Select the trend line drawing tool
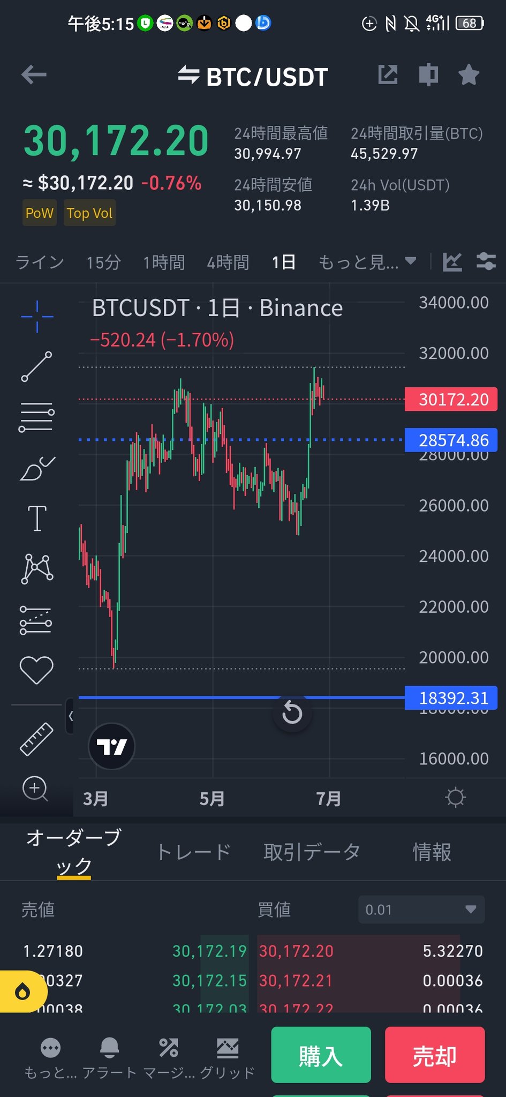 point(36,367)
